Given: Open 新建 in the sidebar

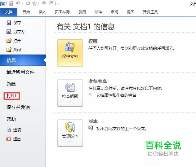Looking at the screenshot, I should point(11,84).
